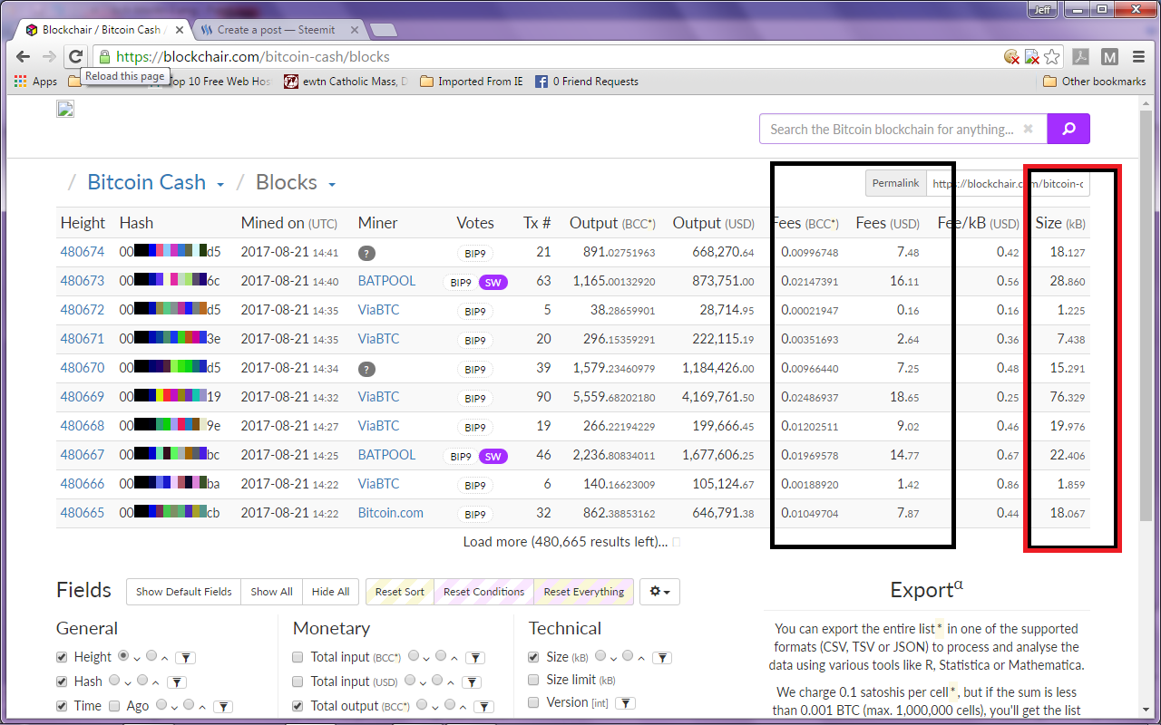Click the Show Default Fields button
This screenshot has height=725, width=1161.
coord(184,592)
